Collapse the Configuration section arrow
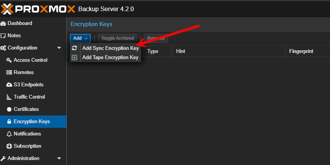This screenshot has width=330, height=165. coord(59,48)
